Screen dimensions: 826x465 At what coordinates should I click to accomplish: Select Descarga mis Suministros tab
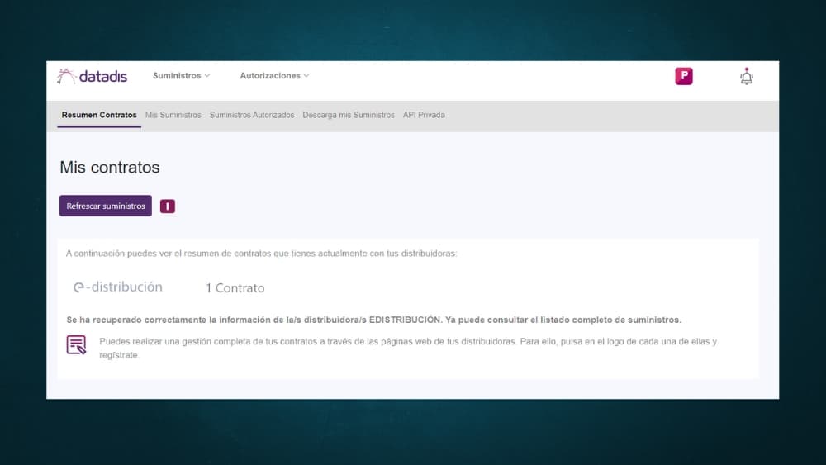click(349, 115)
